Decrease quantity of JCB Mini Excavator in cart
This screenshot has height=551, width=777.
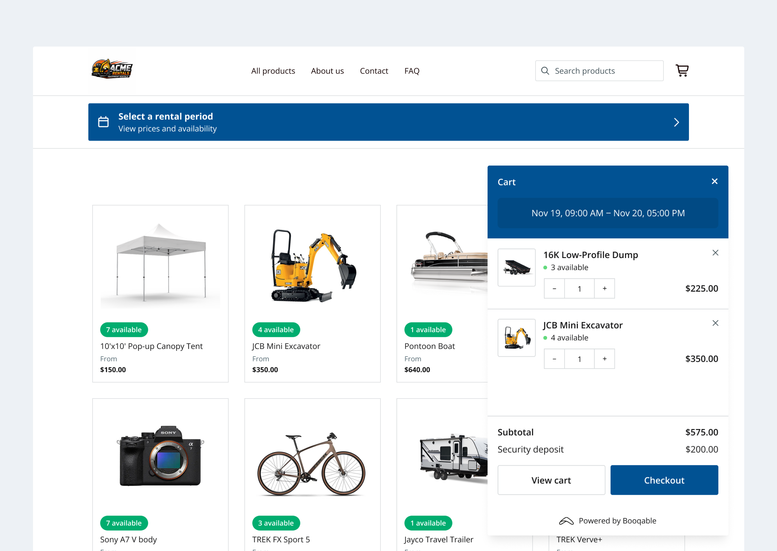[x=554, y=359]
